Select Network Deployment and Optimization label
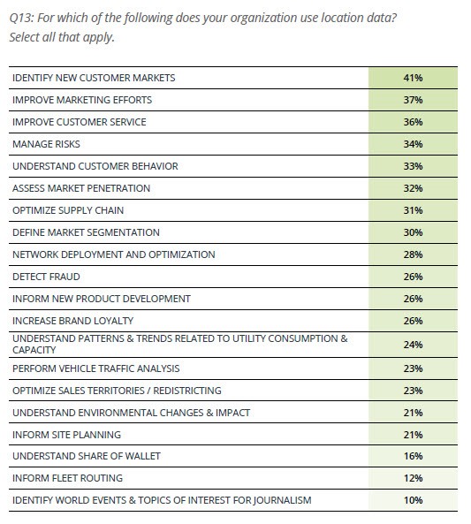 (114, 254)
